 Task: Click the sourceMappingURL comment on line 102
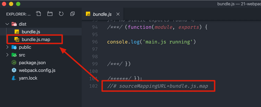pos(158,86)
